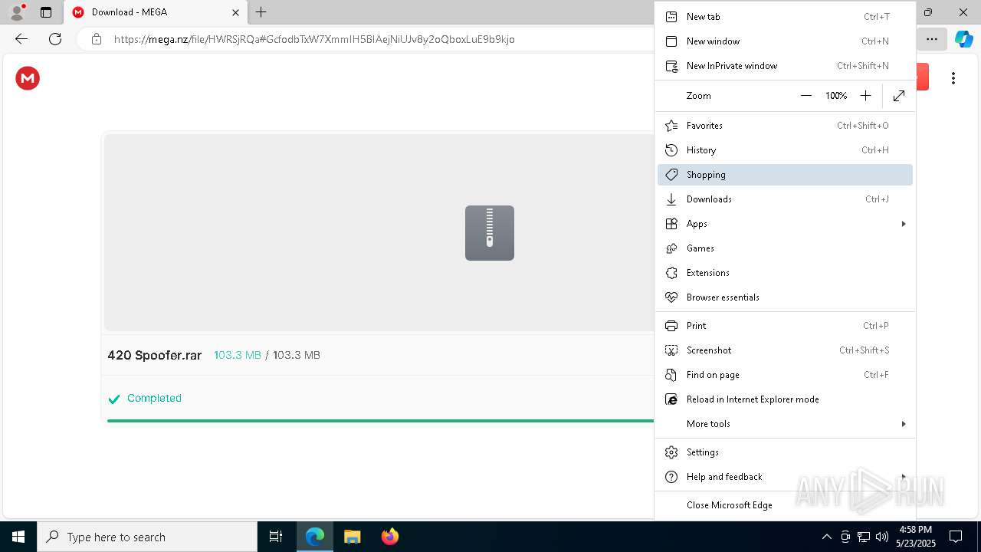Open the Copilot sidebar icon
This screenshot has width=981, height=552.
point(964,39)
